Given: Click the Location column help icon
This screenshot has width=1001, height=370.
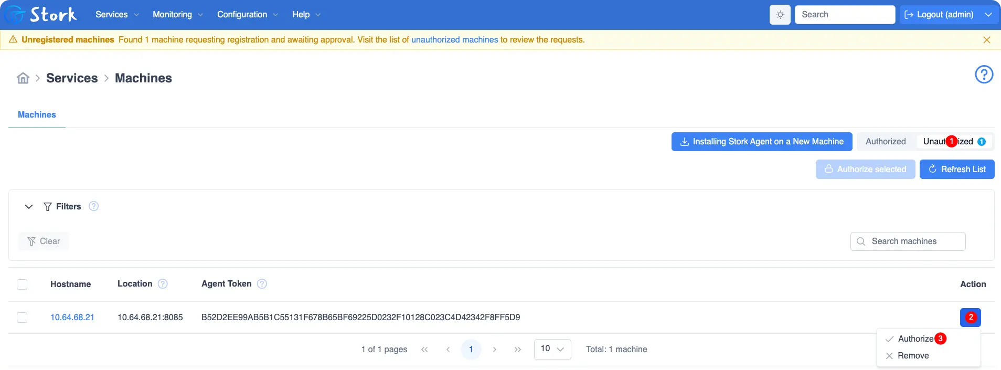Looking at the screenshot, I should coord(163,284).
